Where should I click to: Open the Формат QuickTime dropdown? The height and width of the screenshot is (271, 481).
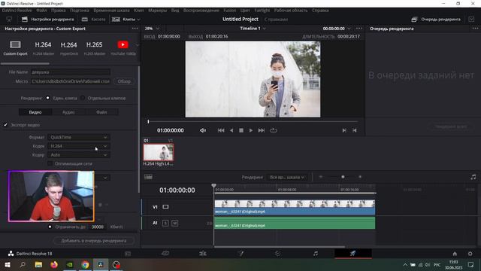point(78,137)
